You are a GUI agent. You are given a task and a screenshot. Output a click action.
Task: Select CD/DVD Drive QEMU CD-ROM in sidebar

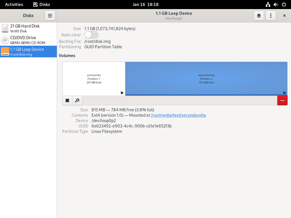point(28,40)
